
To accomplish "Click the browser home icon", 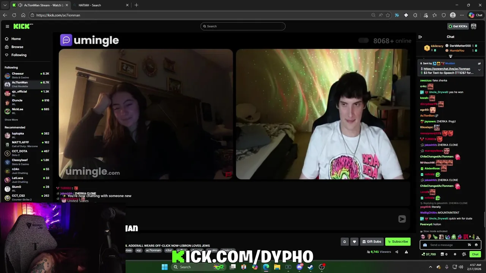I will 23,15.
